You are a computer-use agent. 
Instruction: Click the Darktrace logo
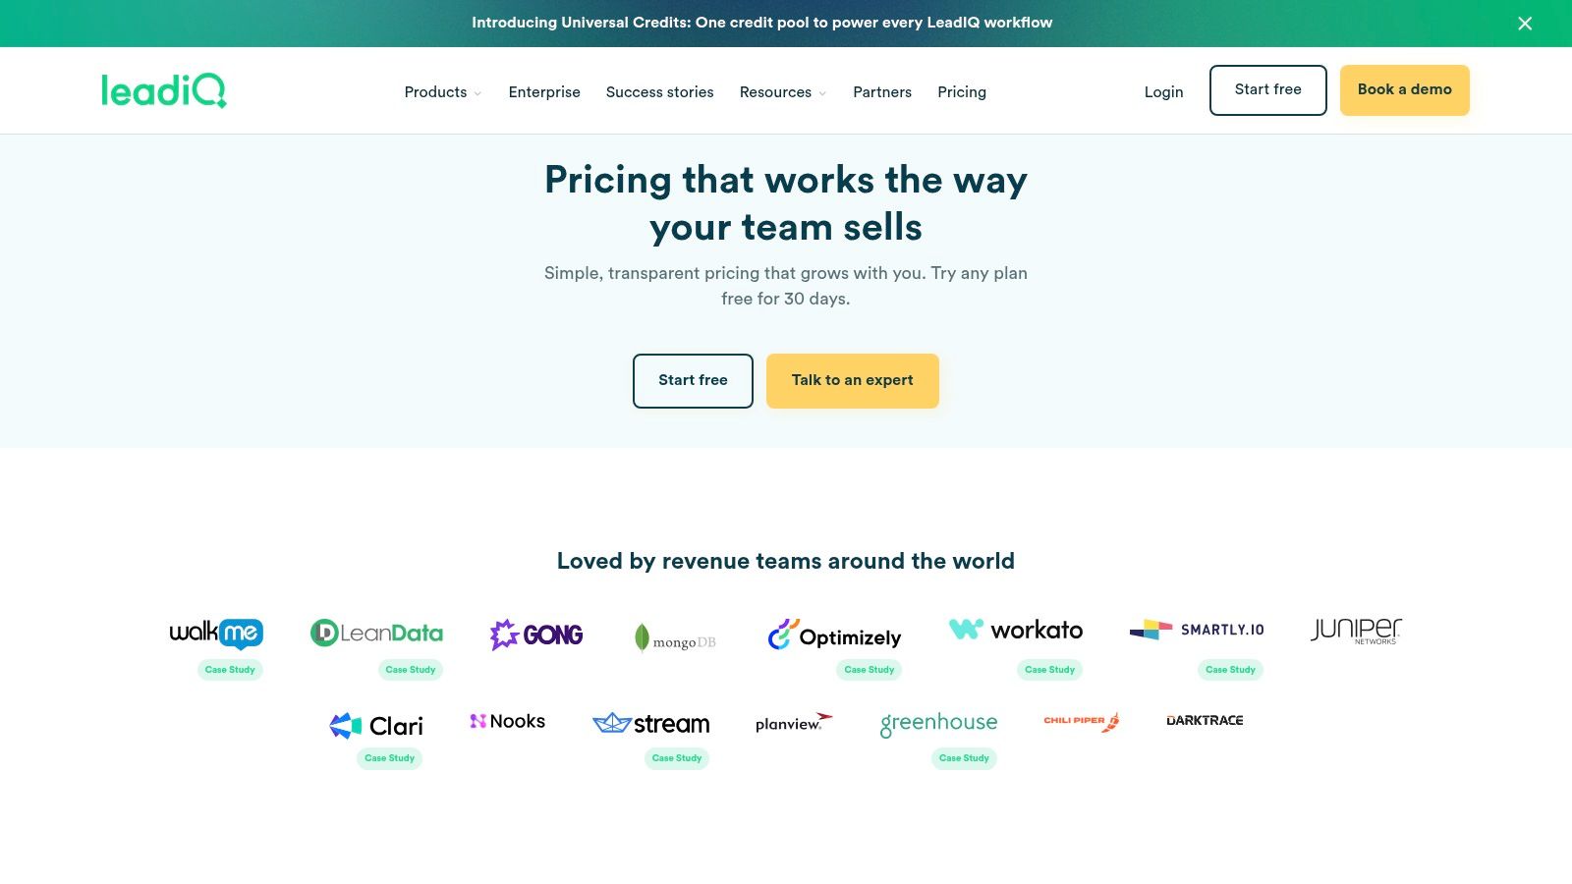coord(1205,720)
